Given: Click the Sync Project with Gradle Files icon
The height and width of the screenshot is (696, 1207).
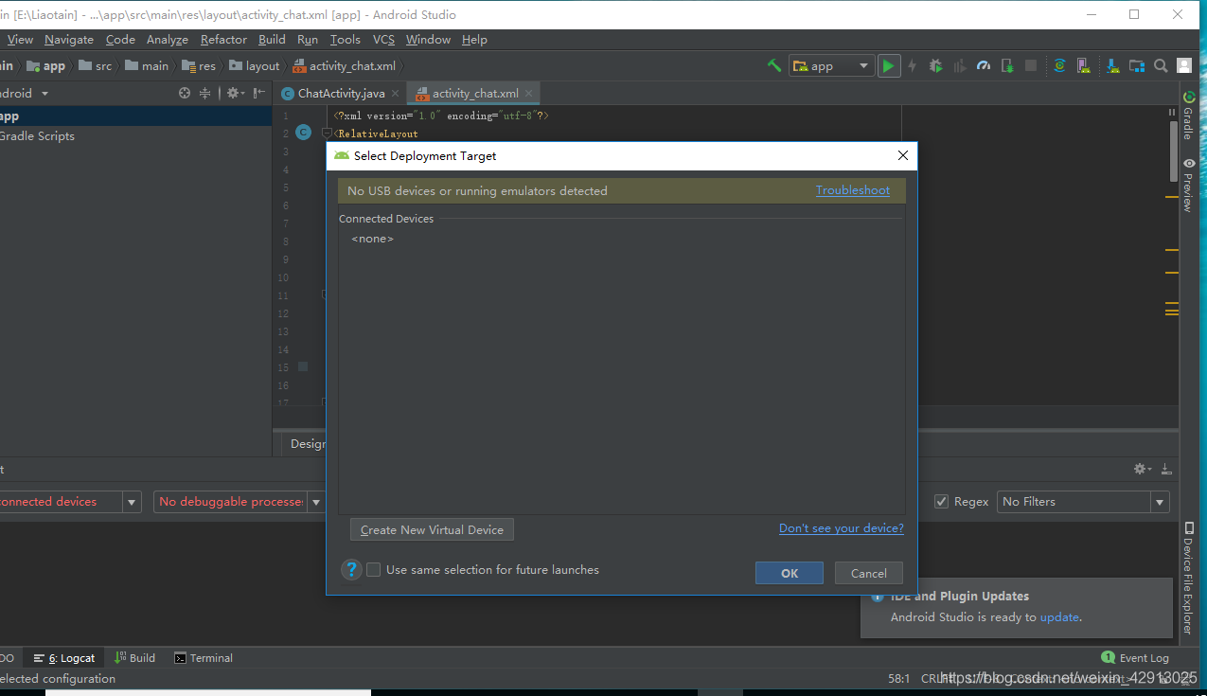Looking at the screenshot, I should click(x=1060, y=65).
